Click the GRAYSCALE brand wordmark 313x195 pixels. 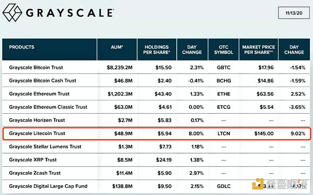[70, 13]
